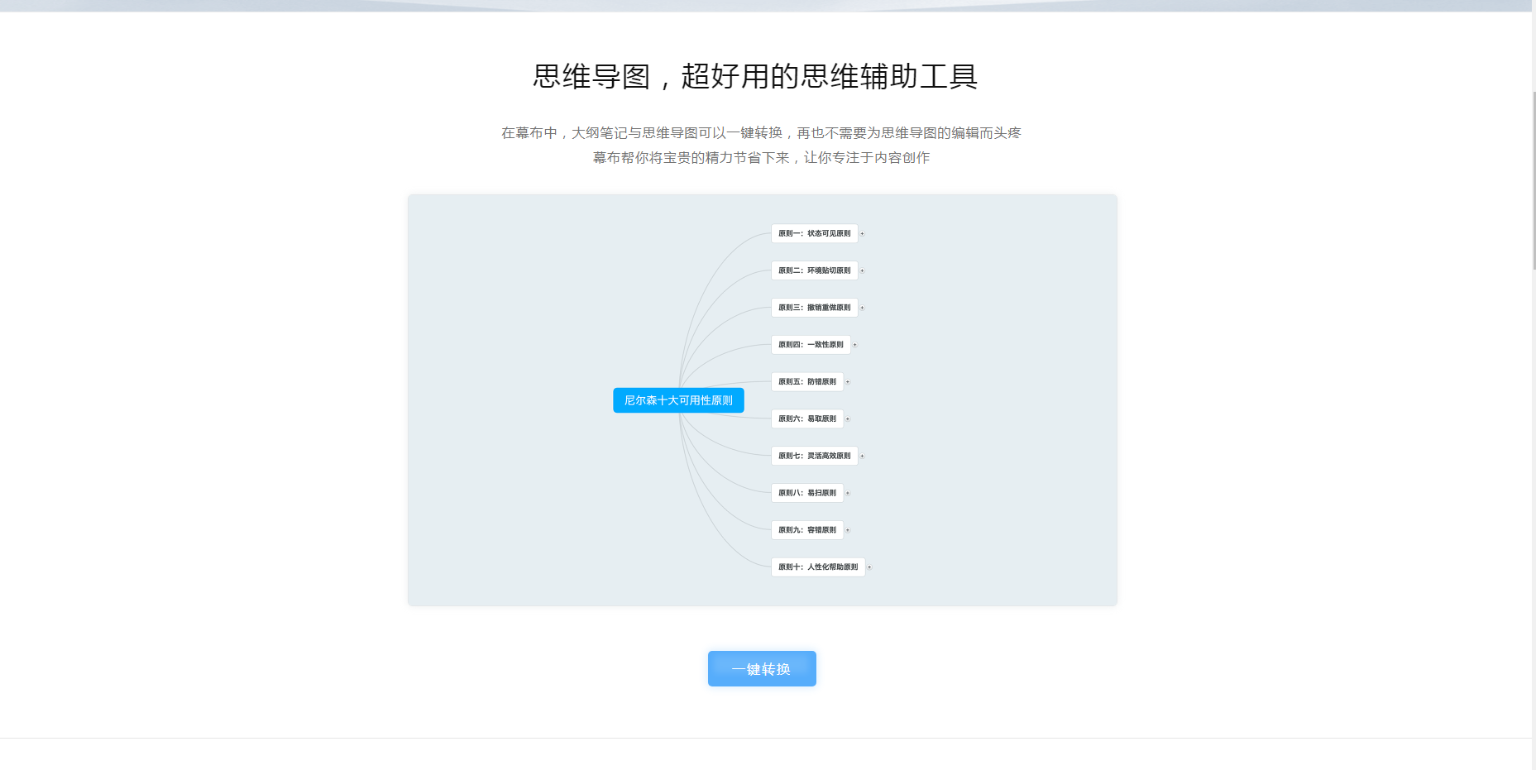Expand the plus icon beside 原则八：易扫原则
Screen dimensions: 1536x770
coord(848,493)
